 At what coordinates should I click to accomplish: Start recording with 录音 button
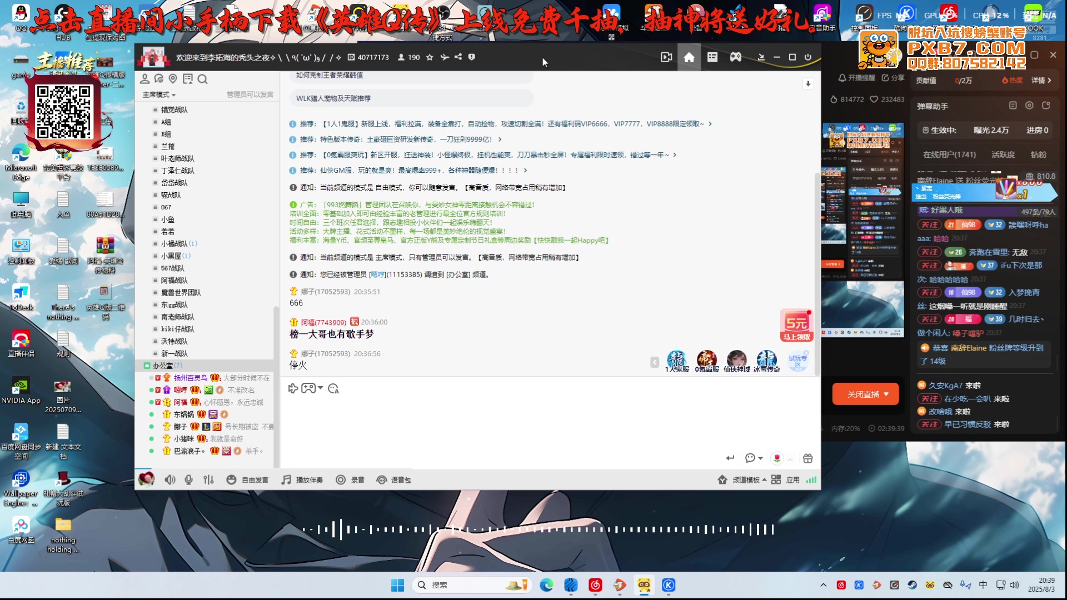pyautogui.click(x=350, y=480)
